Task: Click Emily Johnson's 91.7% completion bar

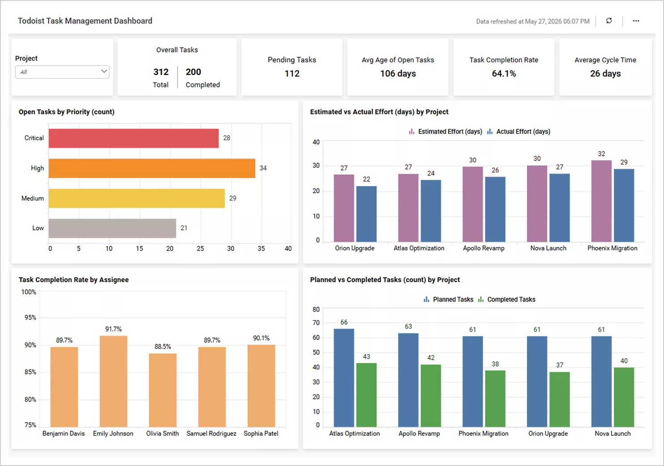Action: [x=114, y=381]
